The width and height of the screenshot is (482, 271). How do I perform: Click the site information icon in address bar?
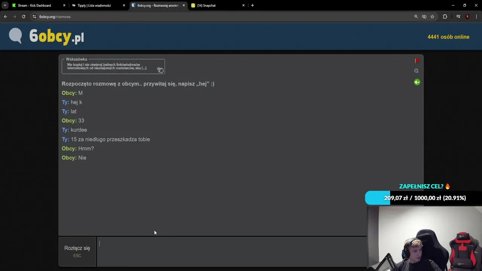tap(34, 17)
